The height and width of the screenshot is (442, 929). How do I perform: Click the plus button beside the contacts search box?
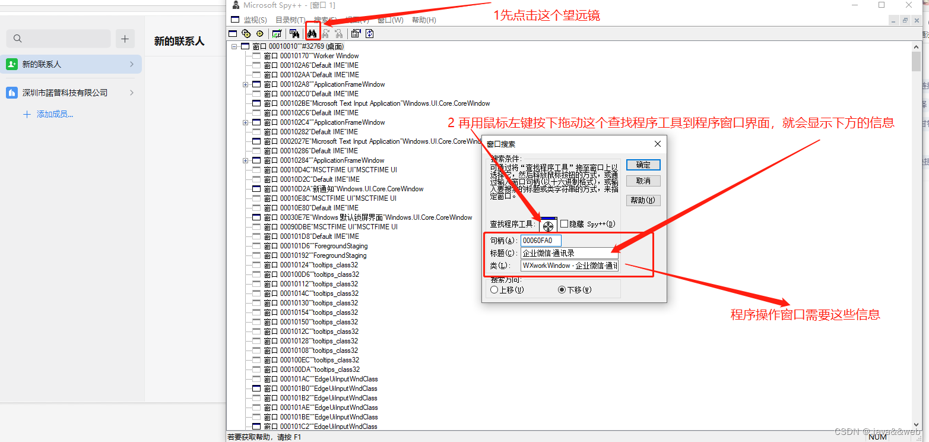pyautogui.click(x=125, y=39)
